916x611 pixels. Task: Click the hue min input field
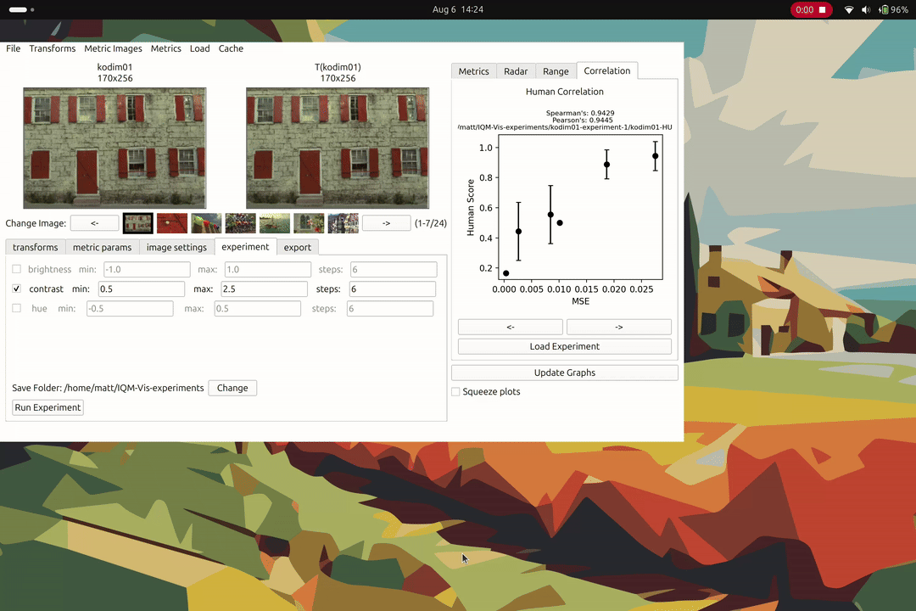pyautogui.click(x=130, y=309)
